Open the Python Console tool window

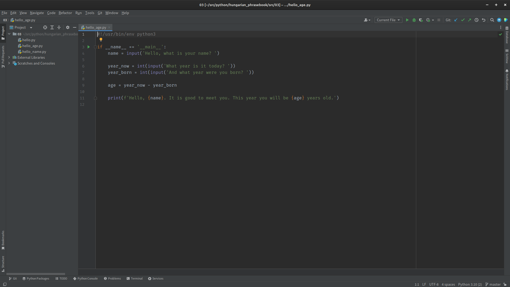(86, 278)
